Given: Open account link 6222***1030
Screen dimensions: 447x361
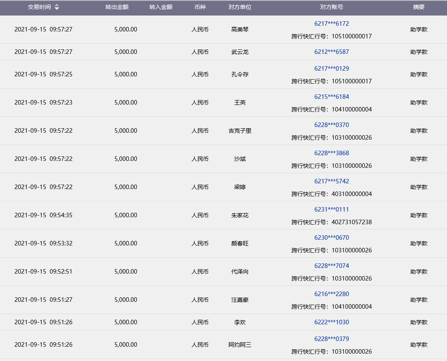Looking at the screenshot, I should [331, 322].
